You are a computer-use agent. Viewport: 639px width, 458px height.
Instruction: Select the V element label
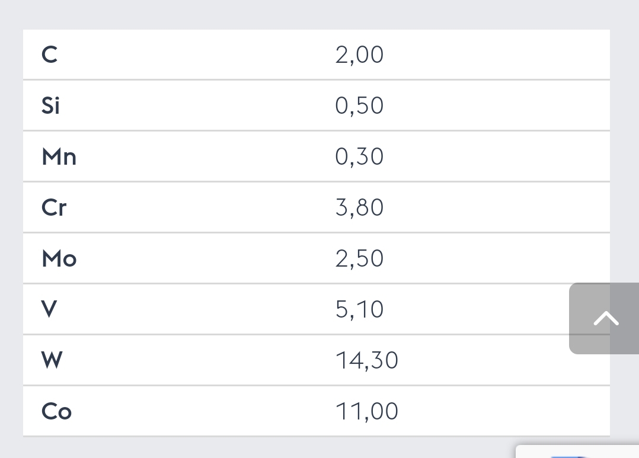(49, 309)
